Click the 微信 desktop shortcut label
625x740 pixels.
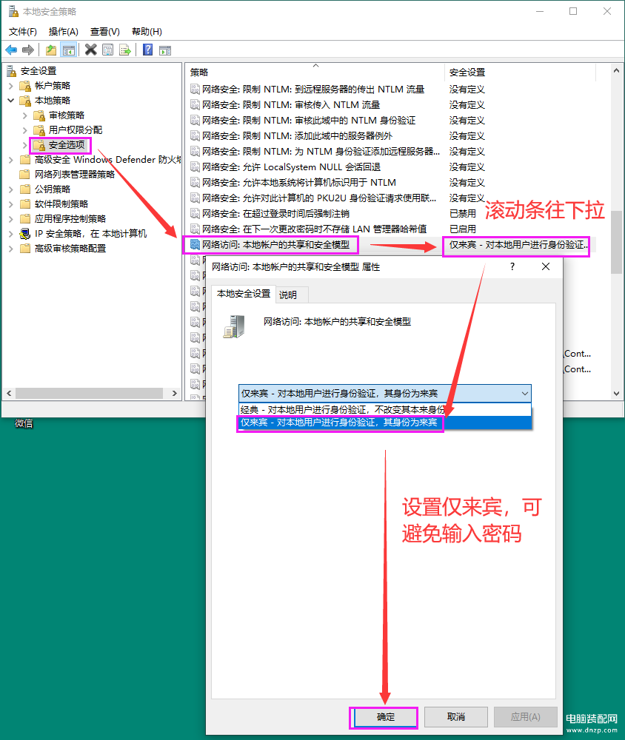coord(24,423)
